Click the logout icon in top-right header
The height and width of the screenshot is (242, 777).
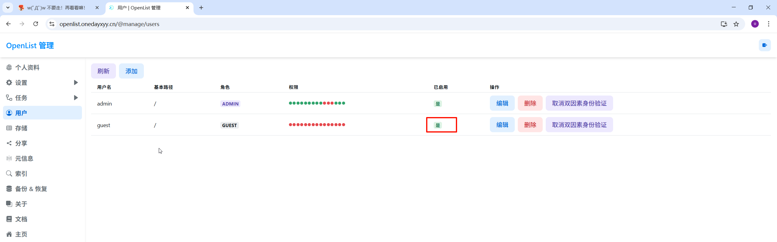tap(764, 45)
